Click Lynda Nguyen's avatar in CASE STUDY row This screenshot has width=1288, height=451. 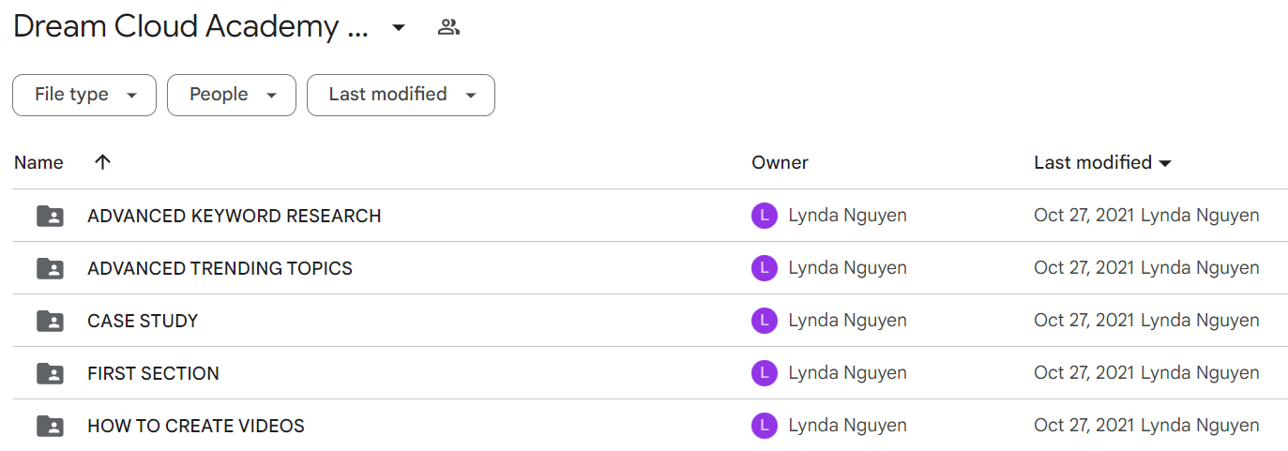click(x=765, y=321)
